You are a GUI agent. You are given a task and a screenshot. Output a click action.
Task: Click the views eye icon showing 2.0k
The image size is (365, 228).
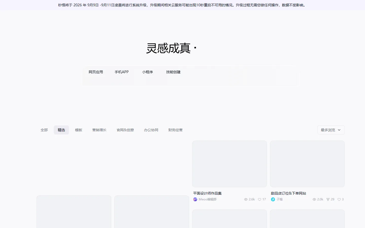point(314,199)
